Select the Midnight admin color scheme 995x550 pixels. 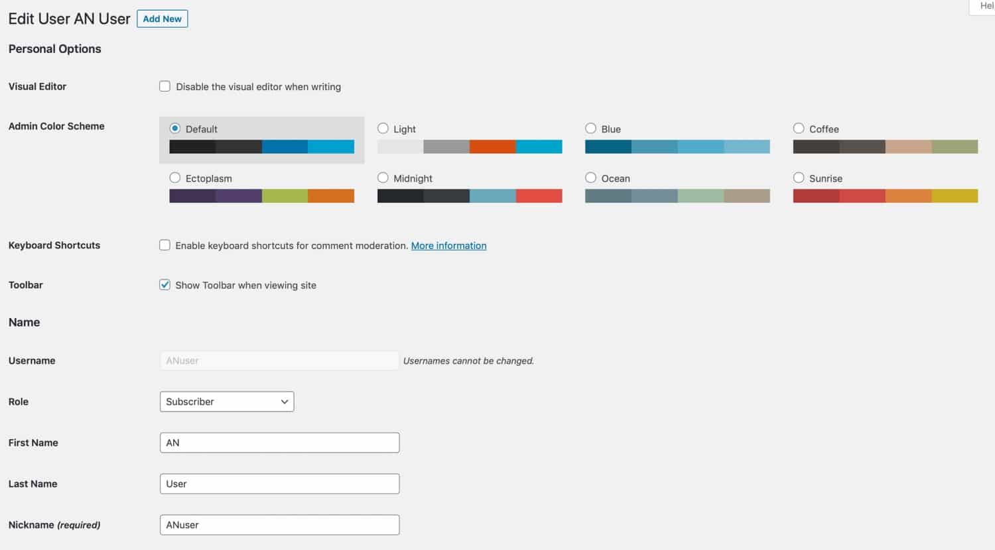point(383,178)
